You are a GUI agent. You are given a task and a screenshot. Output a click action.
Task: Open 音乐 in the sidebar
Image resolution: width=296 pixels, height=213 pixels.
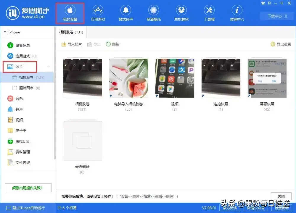tap(15, 99)
